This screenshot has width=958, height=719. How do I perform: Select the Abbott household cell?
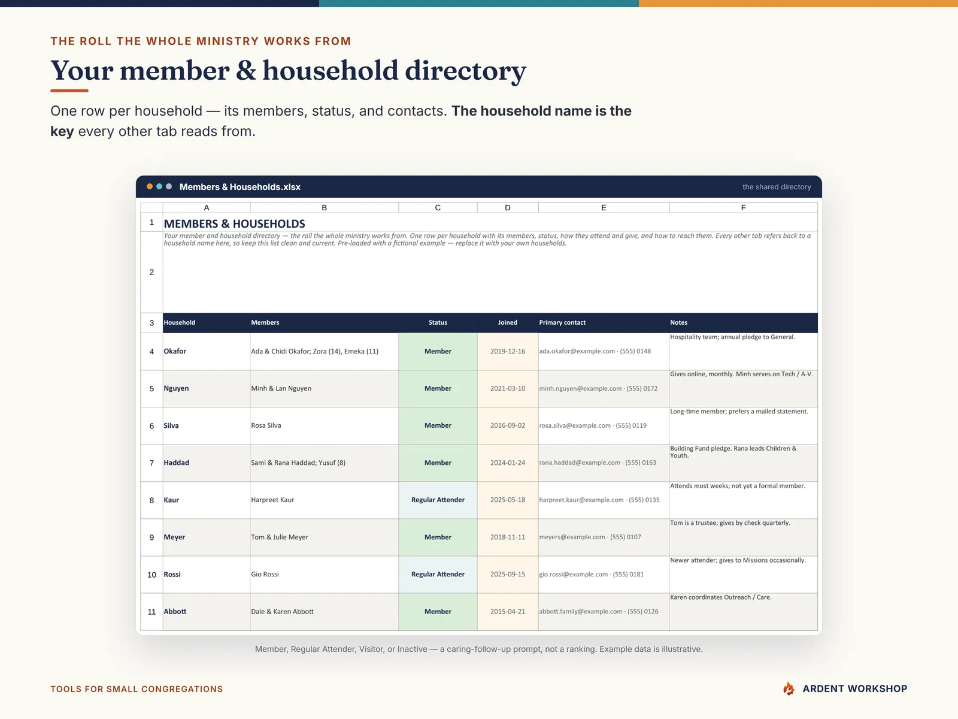pos(207,612)
